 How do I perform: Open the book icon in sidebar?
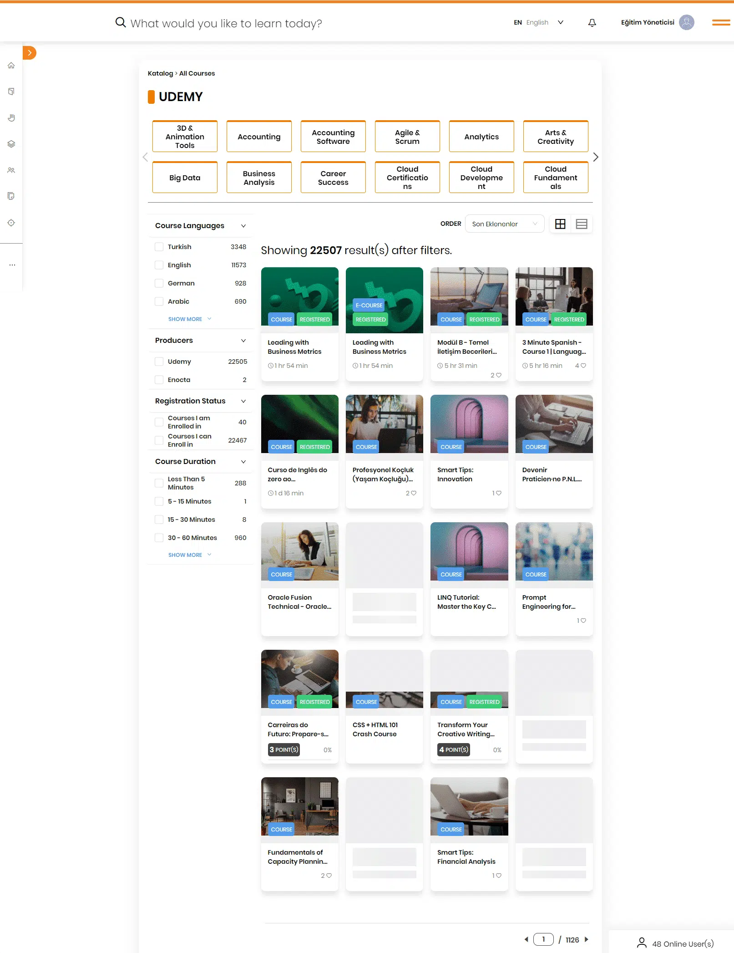11,92
